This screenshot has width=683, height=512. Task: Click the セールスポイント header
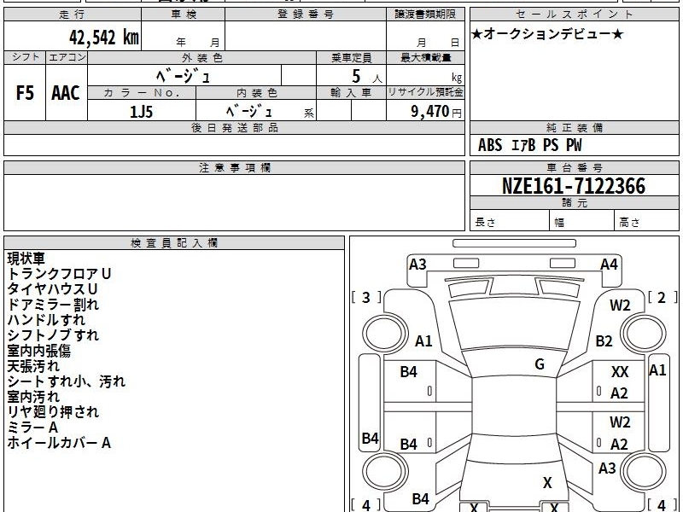pyautogui.click(x=574, y=15)
